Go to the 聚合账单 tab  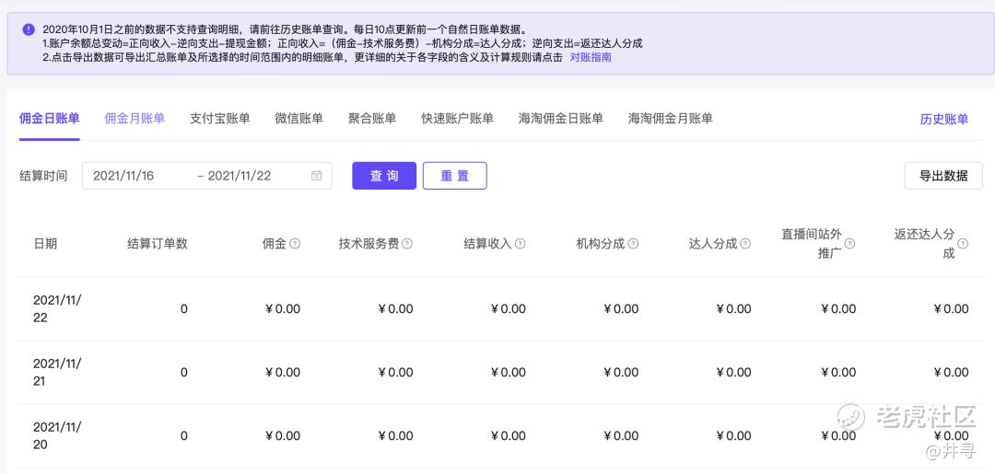pyautogui.click(x=372, y=119)
